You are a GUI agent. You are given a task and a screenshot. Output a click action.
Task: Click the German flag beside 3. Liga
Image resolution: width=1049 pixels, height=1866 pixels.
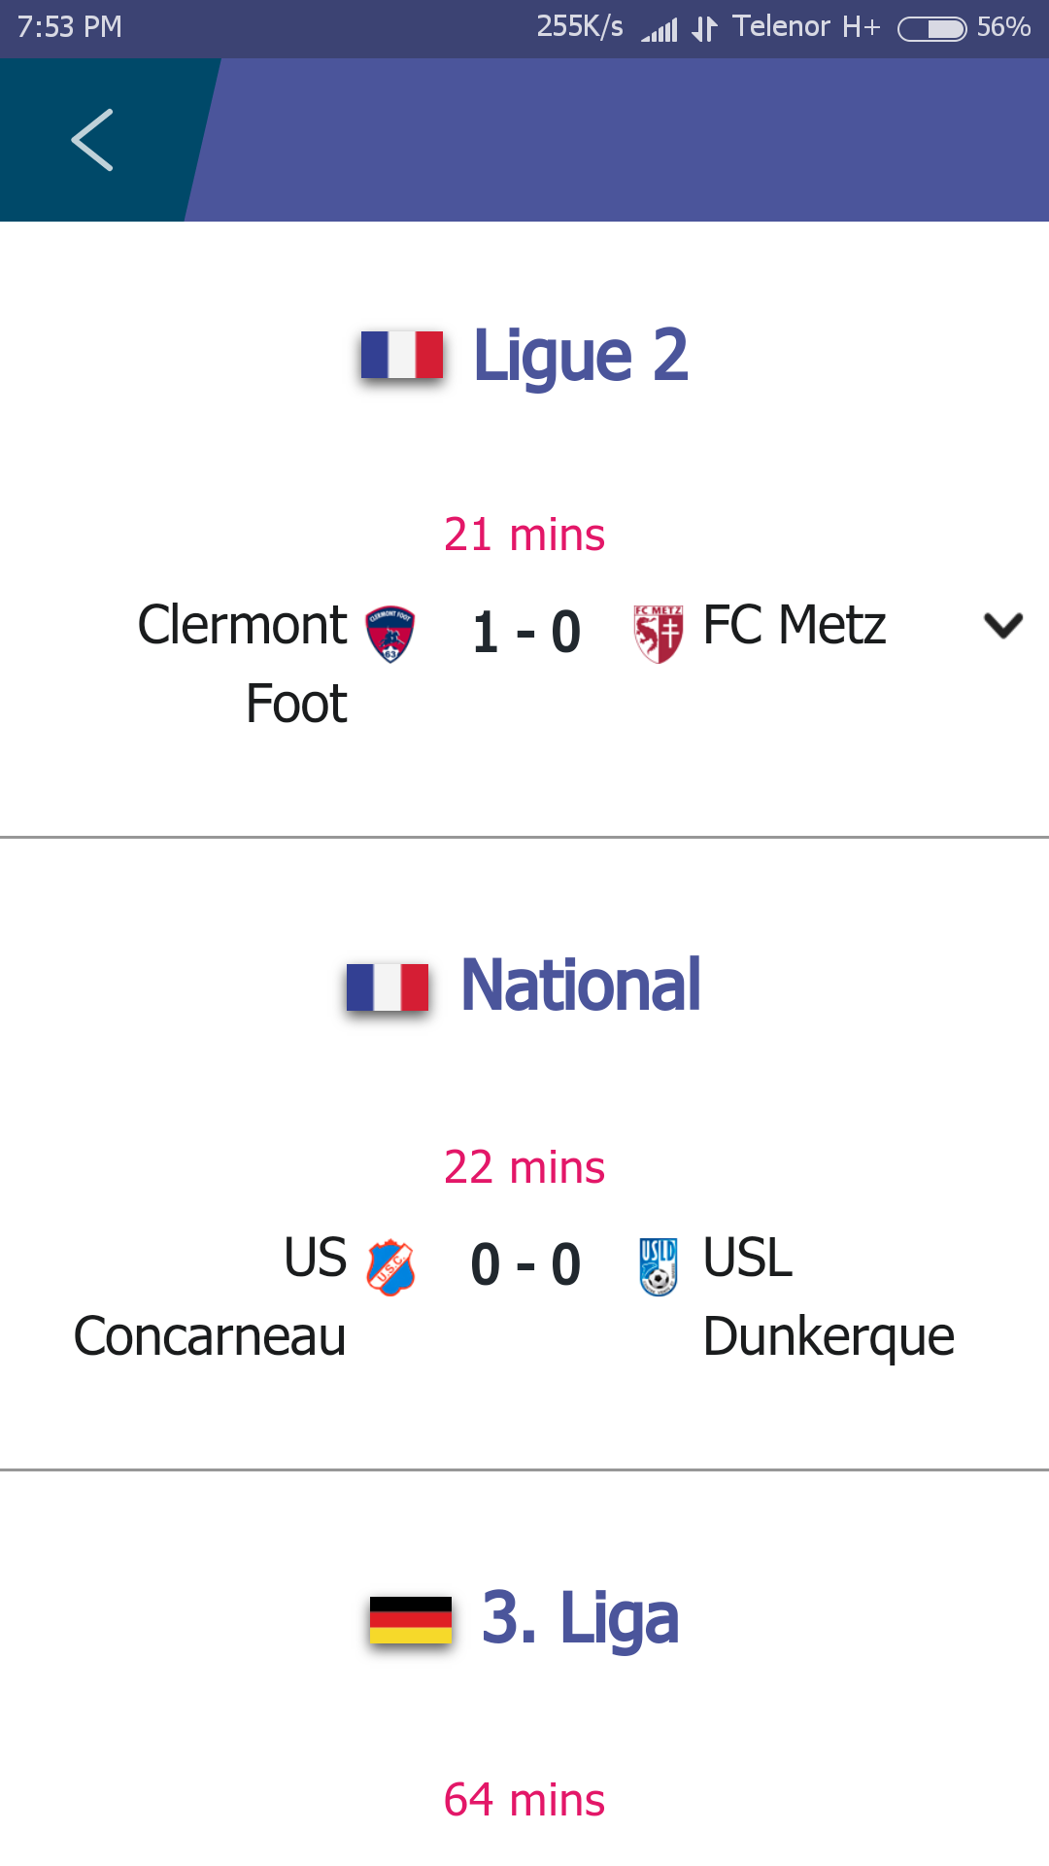(411, 1620)
